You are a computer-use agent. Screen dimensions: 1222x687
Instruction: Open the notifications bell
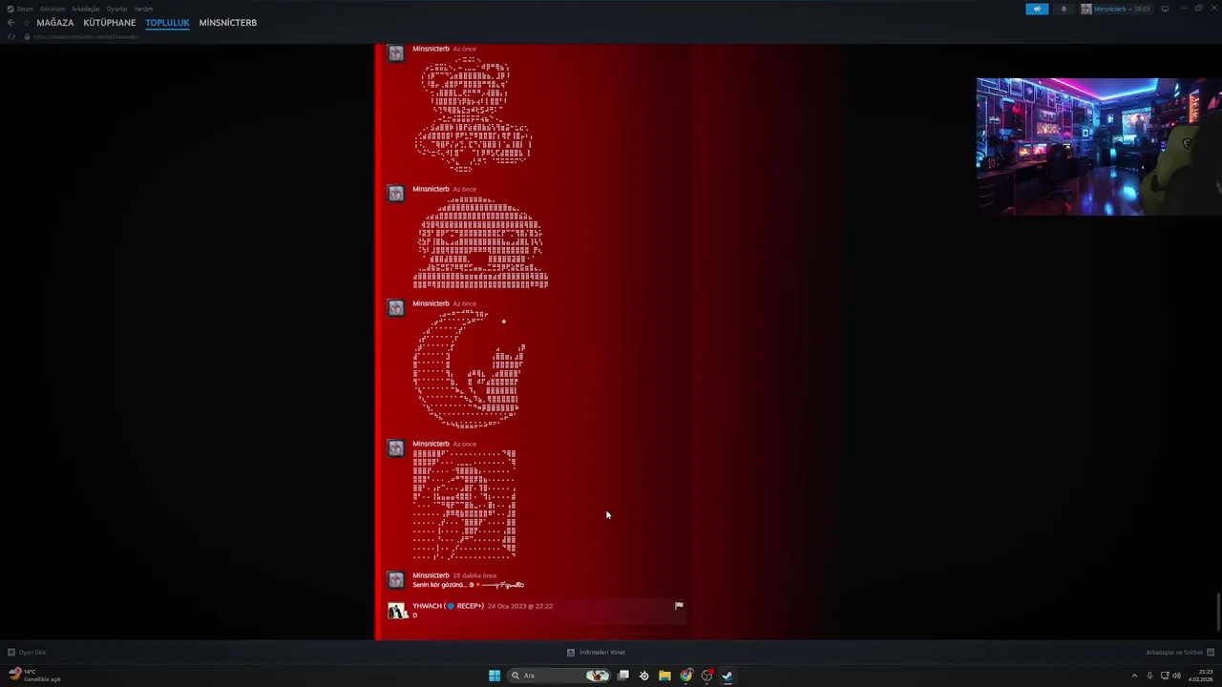click(x=1064, y=9)
